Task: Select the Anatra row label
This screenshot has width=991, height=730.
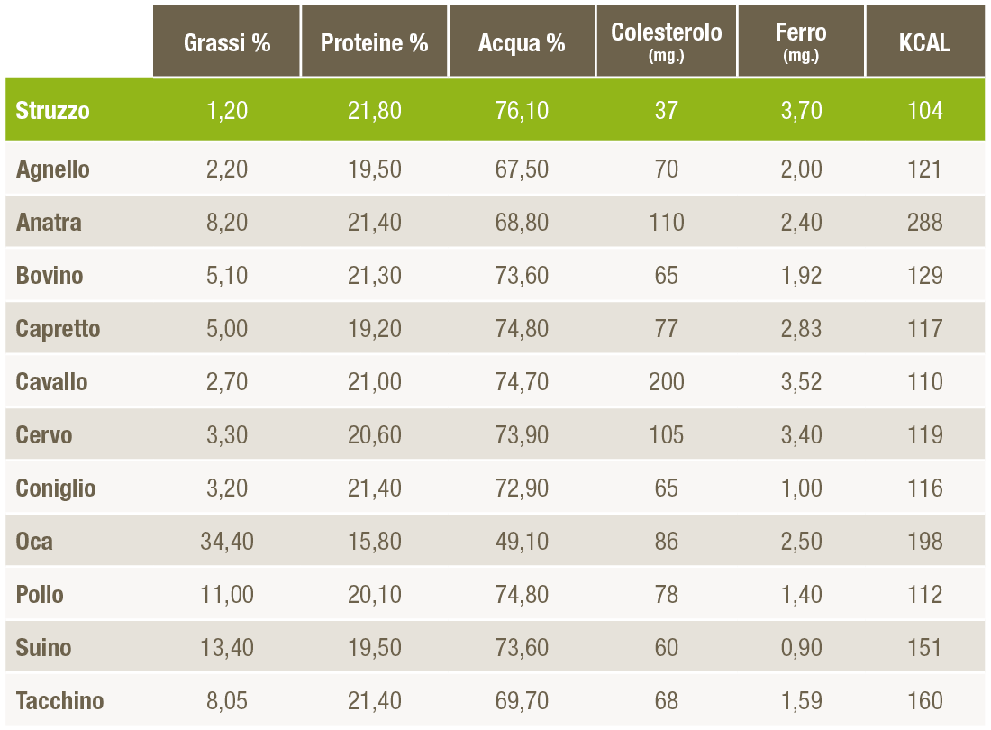Action: (x=49, y=223)
